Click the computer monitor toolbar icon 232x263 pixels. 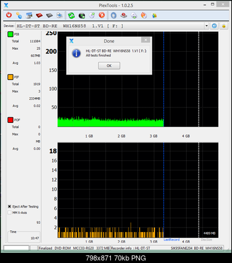click(x=29, y=15)
